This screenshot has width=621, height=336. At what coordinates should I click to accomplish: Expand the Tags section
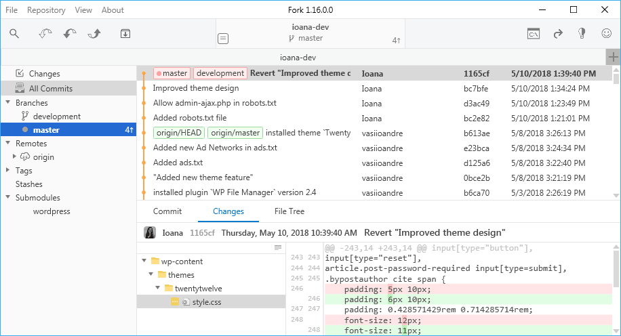click(x=7, y=171)
